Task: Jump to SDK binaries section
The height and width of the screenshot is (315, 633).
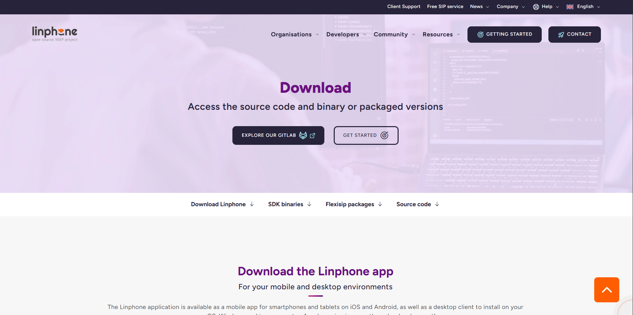Action: (x=286, y=204)
